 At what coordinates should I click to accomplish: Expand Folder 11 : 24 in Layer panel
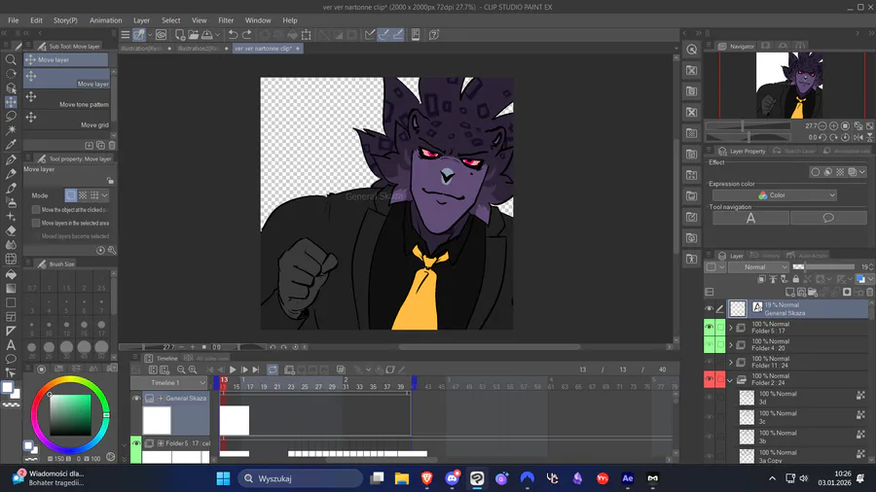731,363
